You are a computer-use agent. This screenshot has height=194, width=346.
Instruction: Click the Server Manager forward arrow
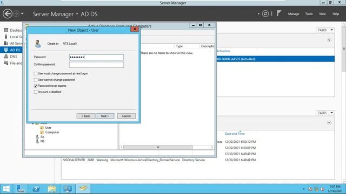click(x=16, y=14)
